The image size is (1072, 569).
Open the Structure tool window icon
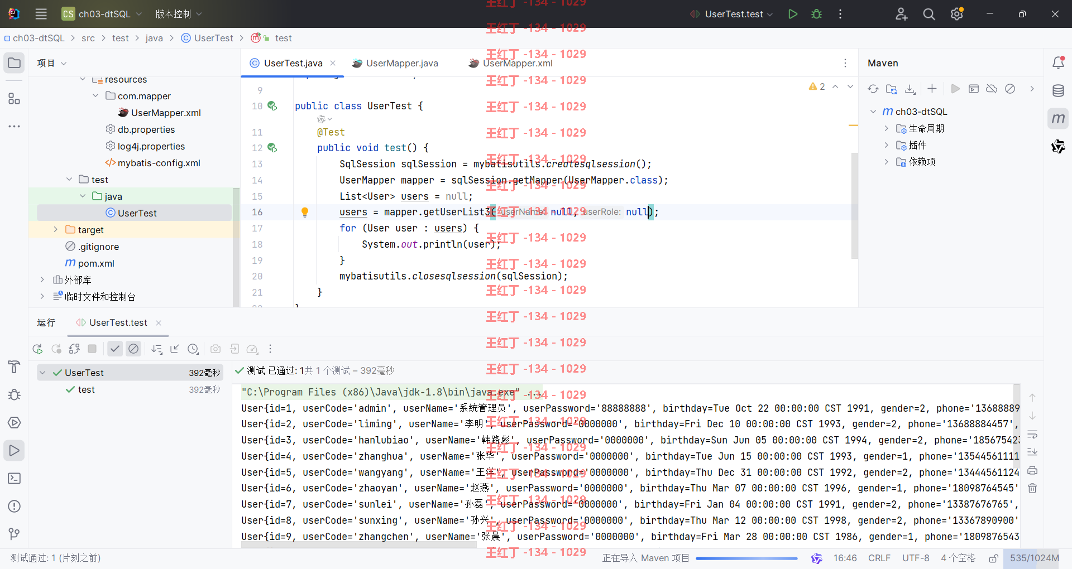click(x=15, y=99)
